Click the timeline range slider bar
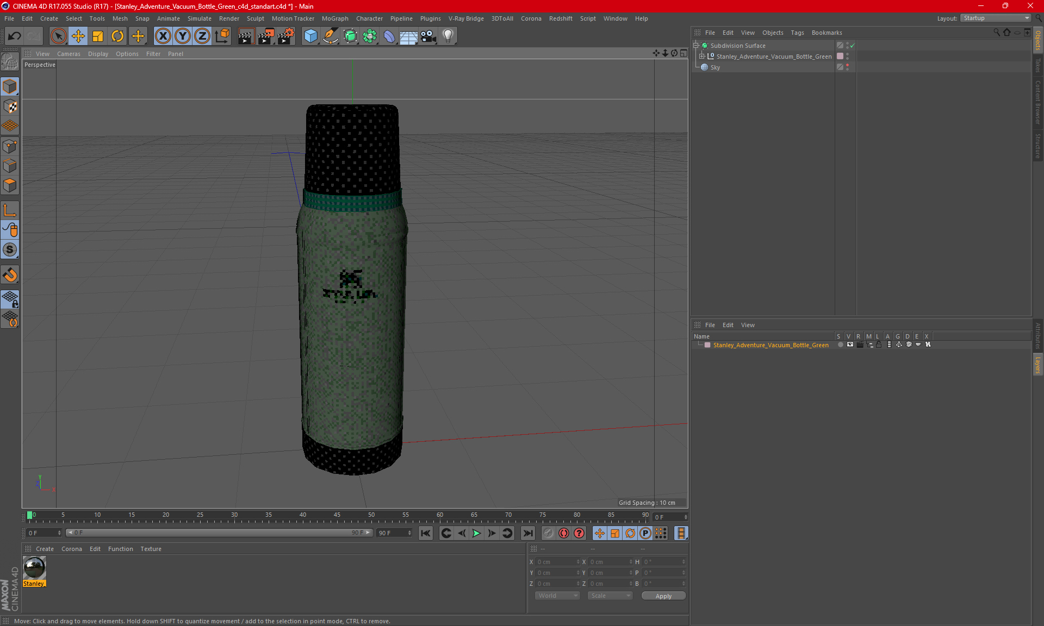 point(219,533)
